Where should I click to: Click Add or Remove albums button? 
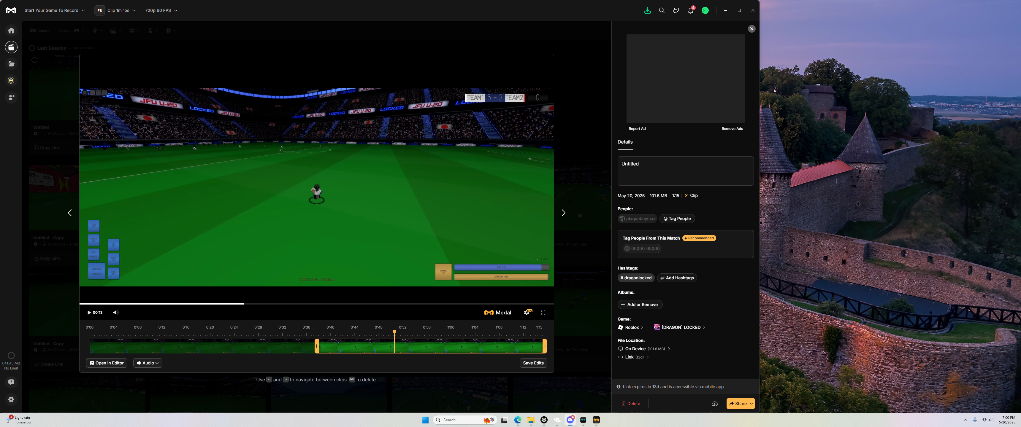coord(640,305)
